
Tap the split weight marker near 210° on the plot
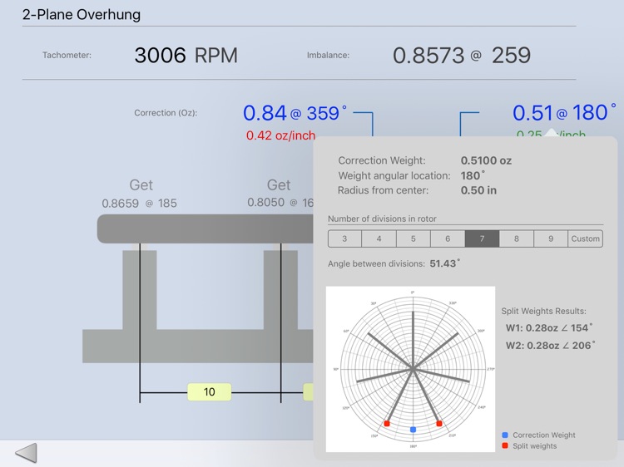click(439, 424)
